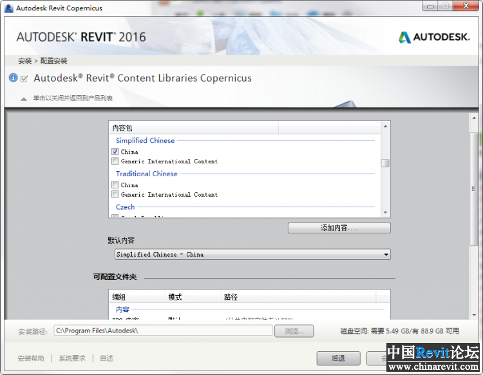
Task: Click the 后退 button
Action: click(x=338, y=358)
